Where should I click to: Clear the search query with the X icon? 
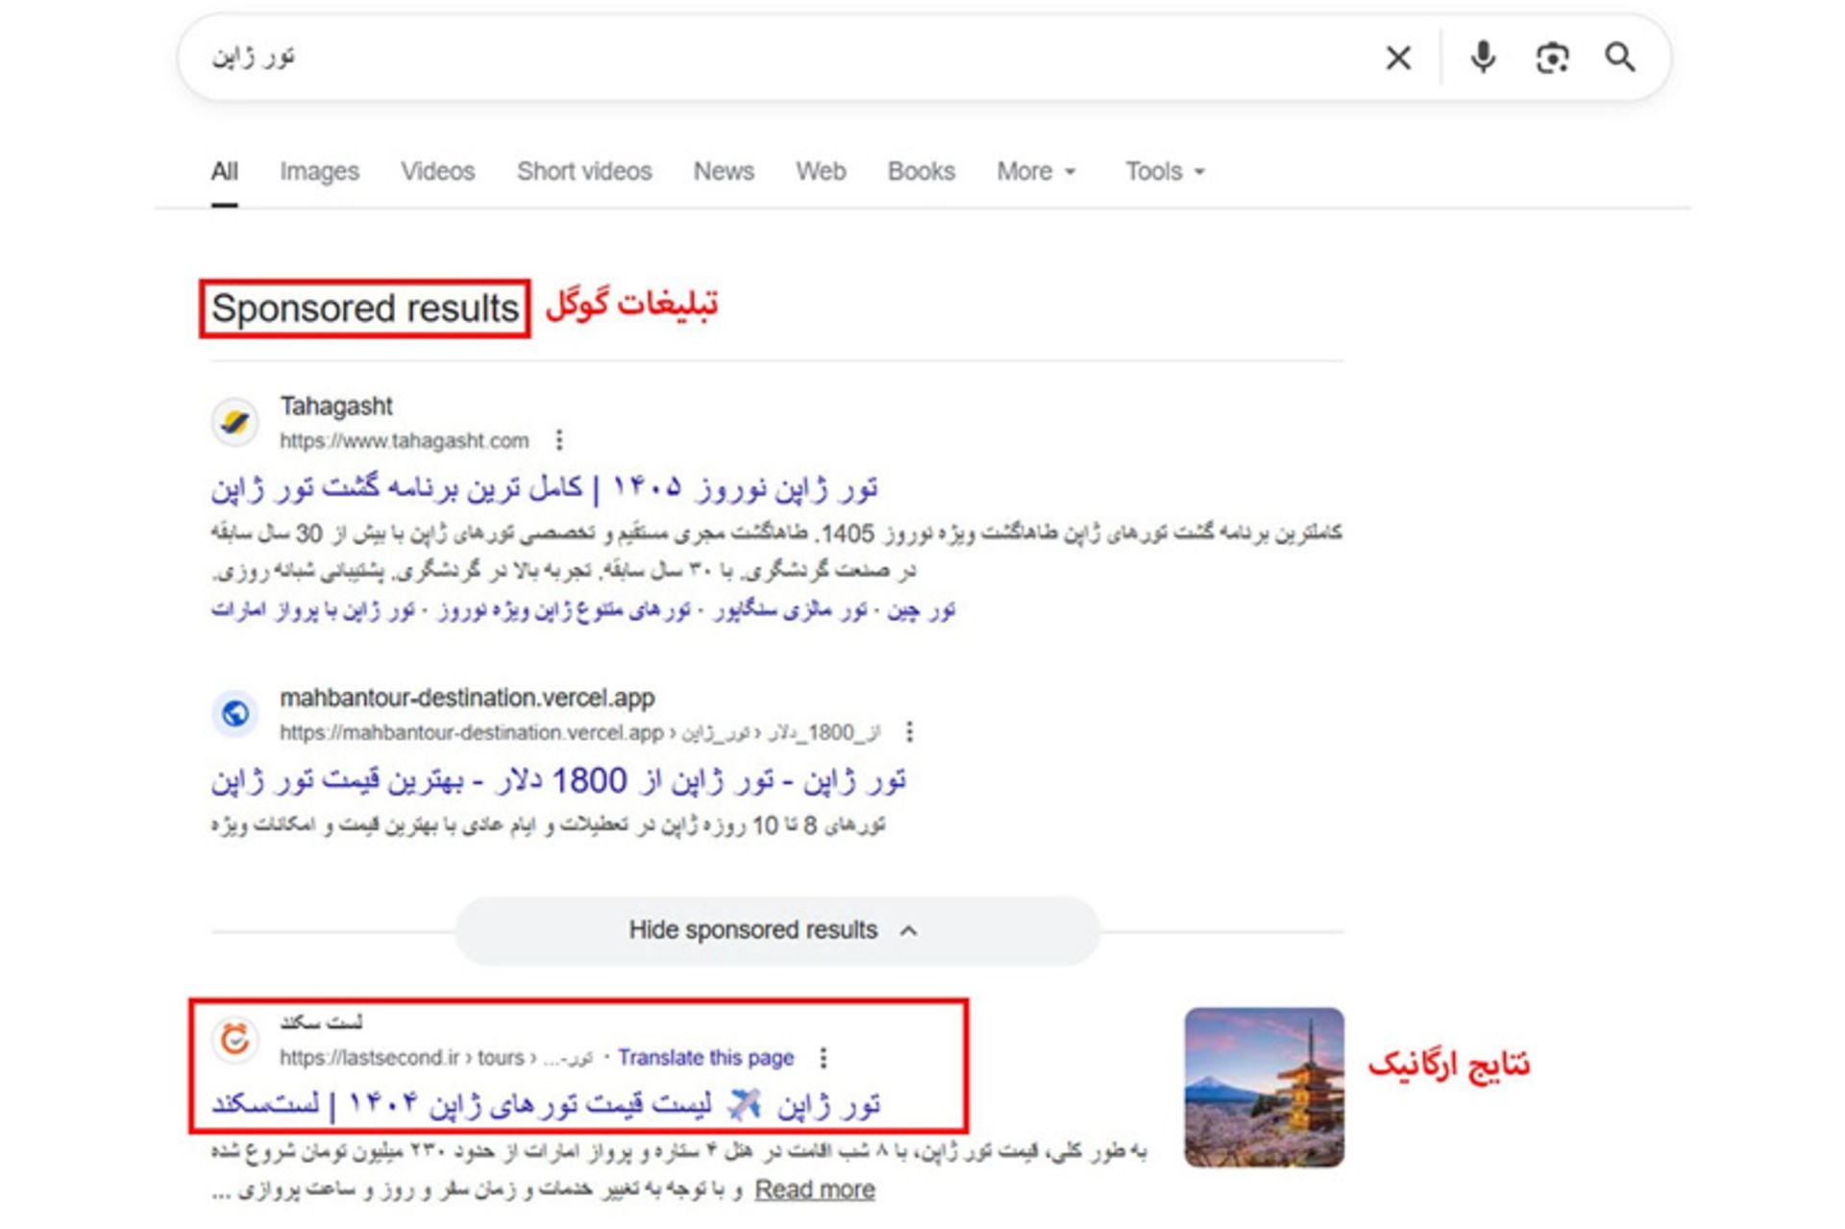[1396, 58]
